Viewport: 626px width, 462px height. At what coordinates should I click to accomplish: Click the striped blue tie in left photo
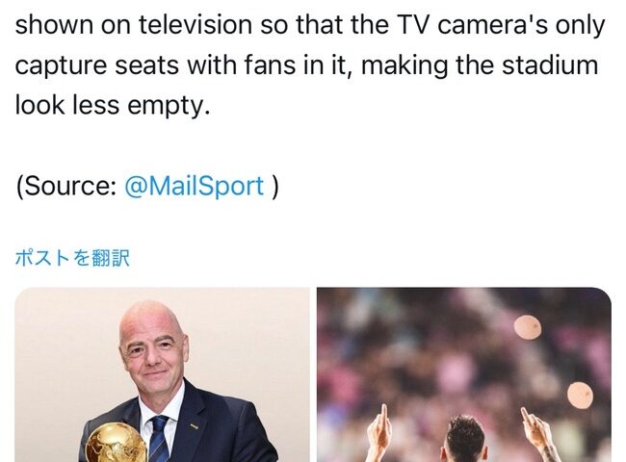point(158,439)
